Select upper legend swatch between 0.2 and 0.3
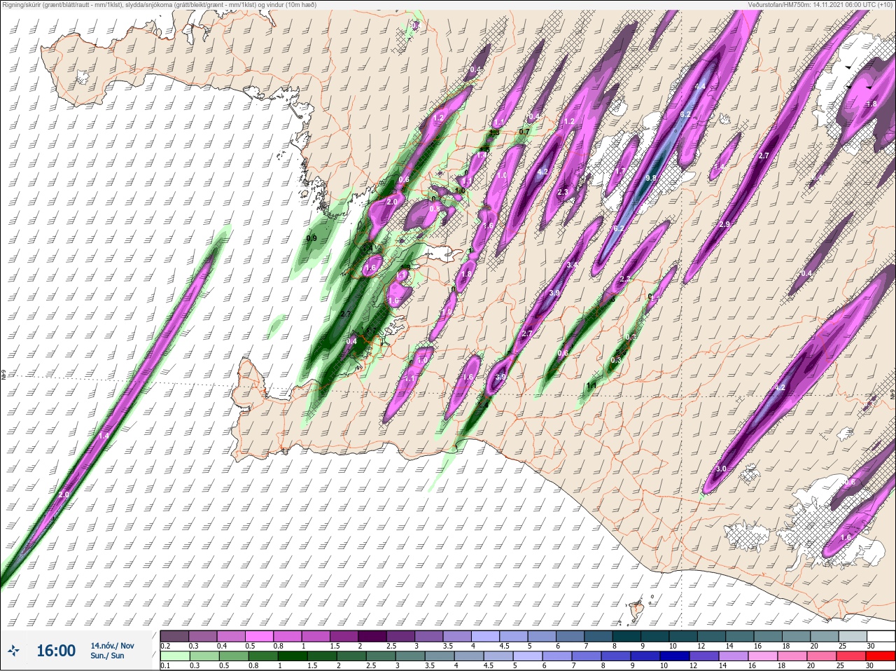This screenshot has height=671, width=896. pyautogui.click(x=175, y=636)
